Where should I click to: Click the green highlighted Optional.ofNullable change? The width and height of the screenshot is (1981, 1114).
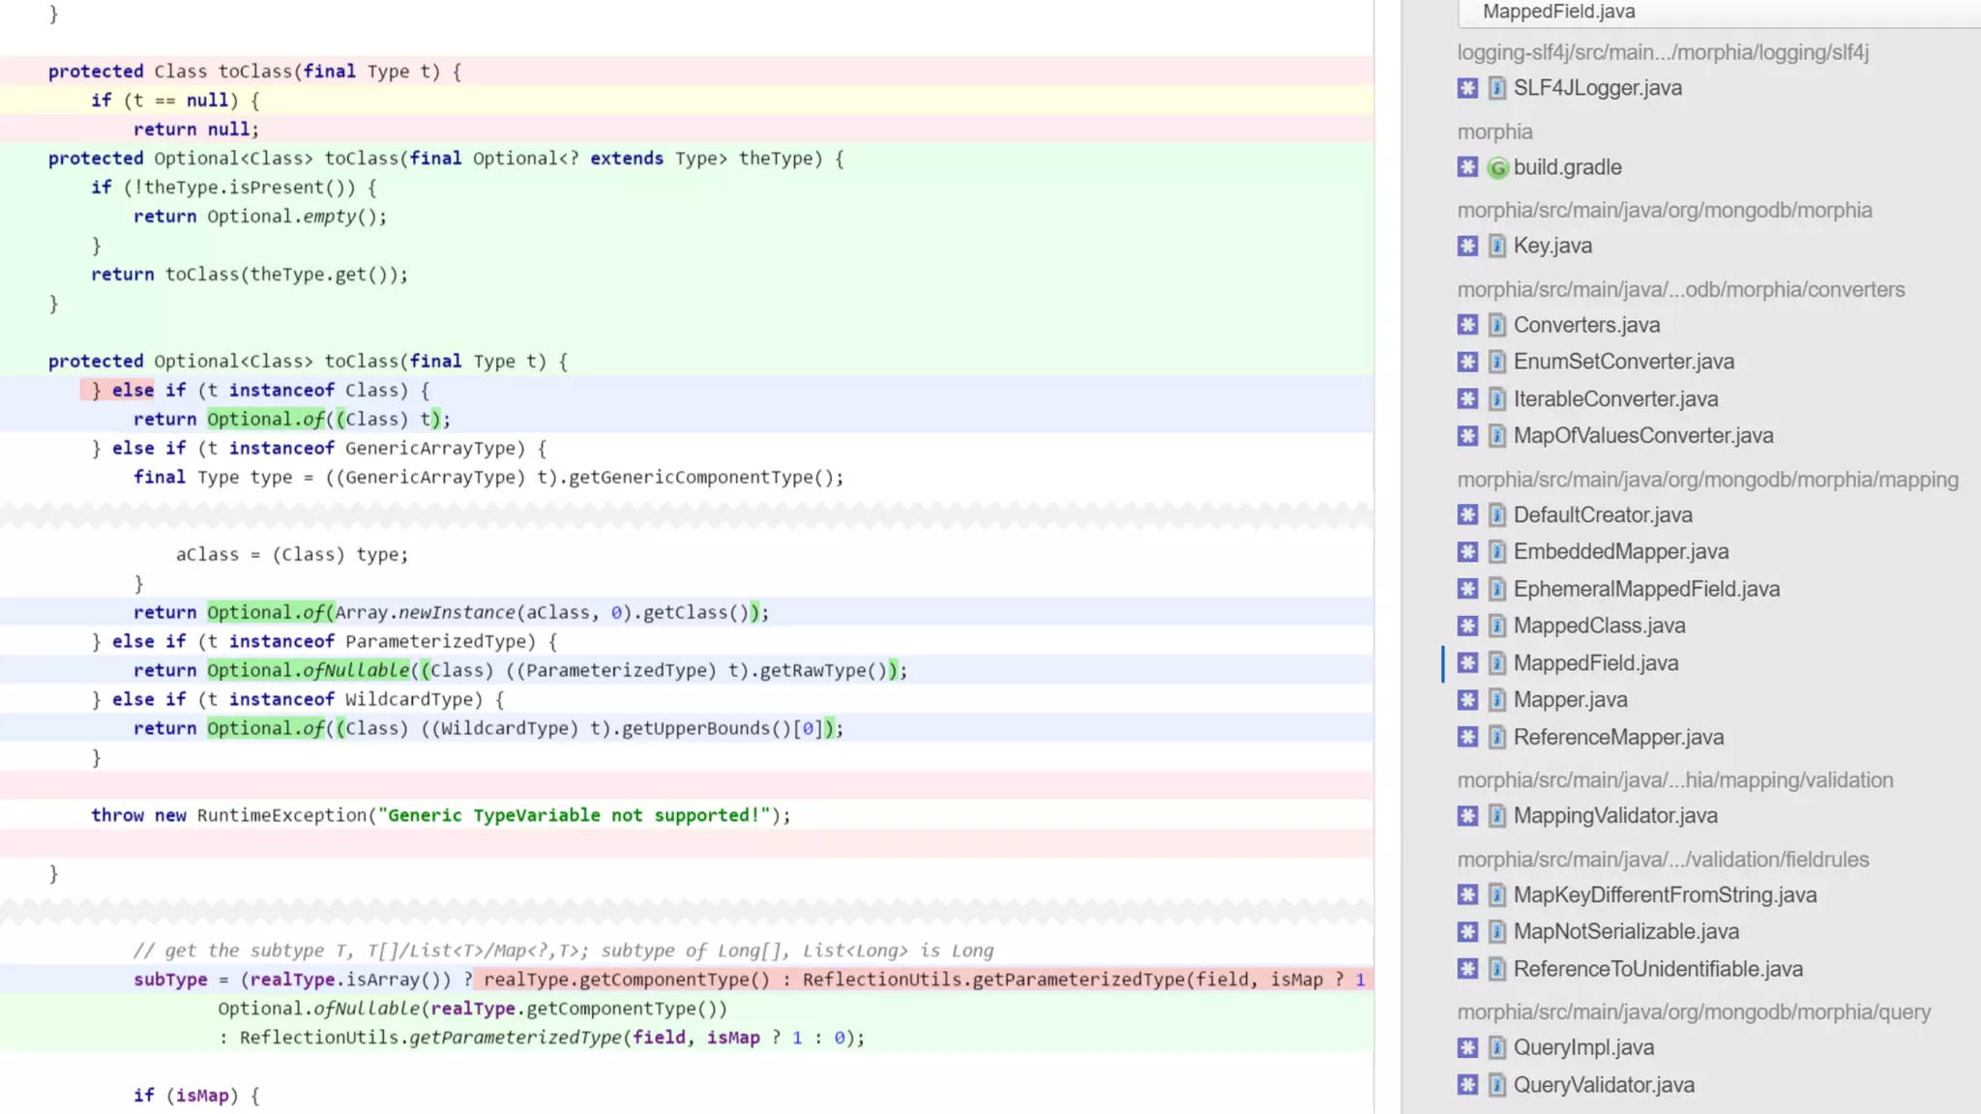click(x=308, y=670)
